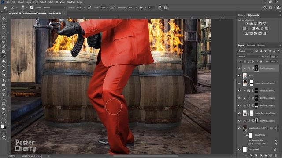Select the 02.psd document tab
Screen dimensions: 282x158
click(x=36, y=13)
